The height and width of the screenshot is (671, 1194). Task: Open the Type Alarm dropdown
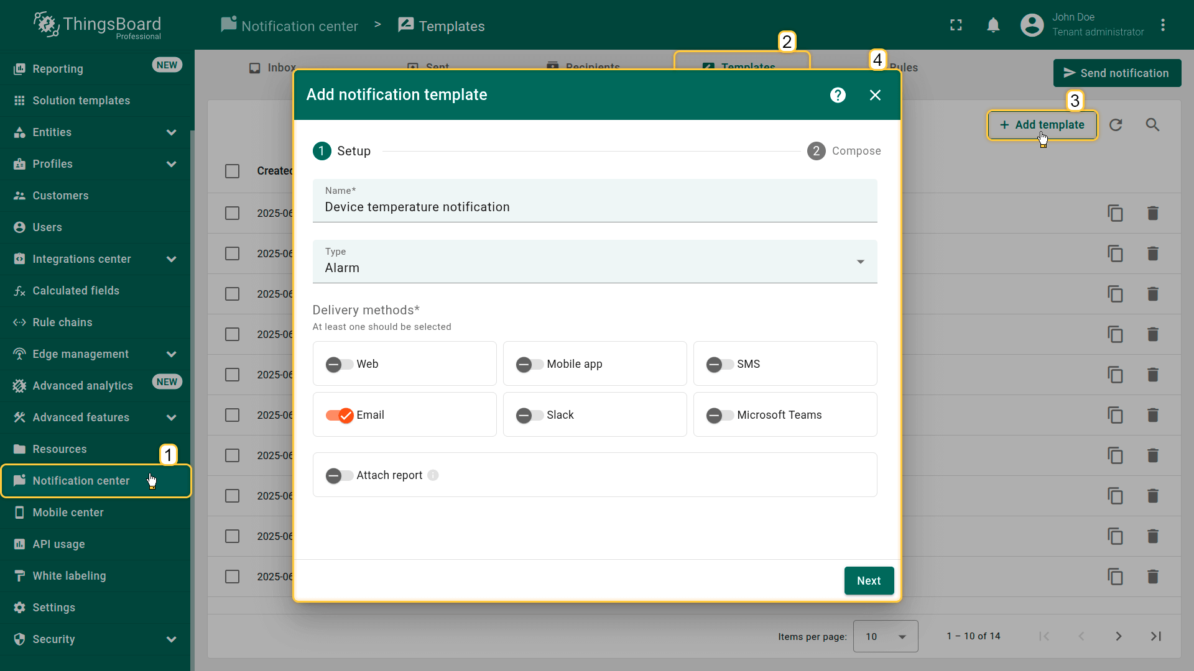coord(595,262)
